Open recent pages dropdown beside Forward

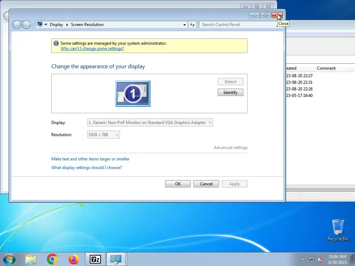[33, 25]
